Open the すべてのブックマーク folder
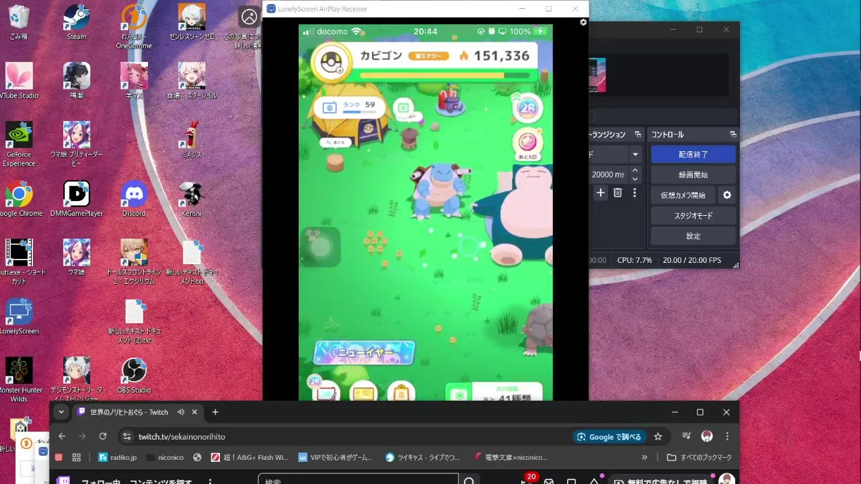Viewport: 861px width, 484px height. click(x=700, y=457)
